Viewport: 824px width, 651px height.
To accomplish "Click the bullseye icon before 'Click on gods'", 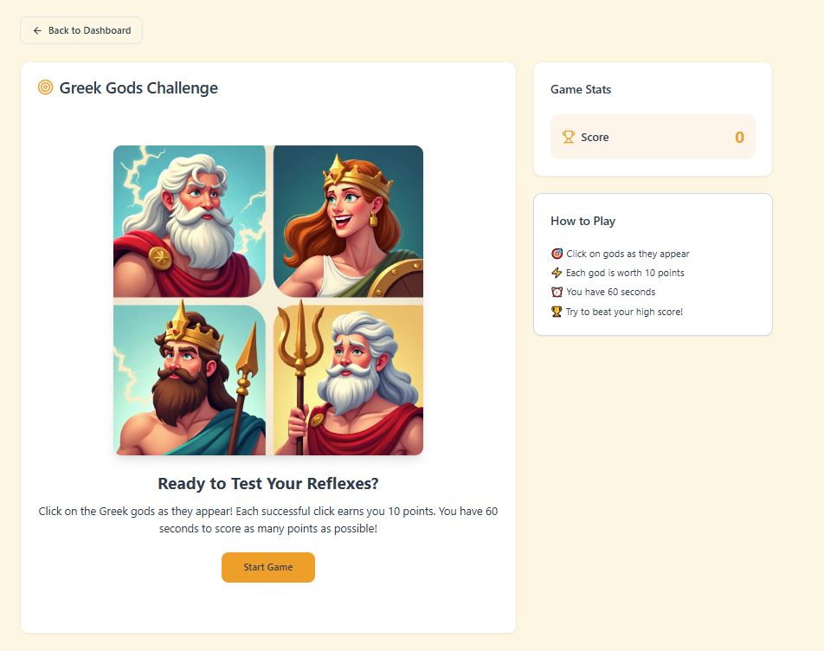I will coord(557,254).
